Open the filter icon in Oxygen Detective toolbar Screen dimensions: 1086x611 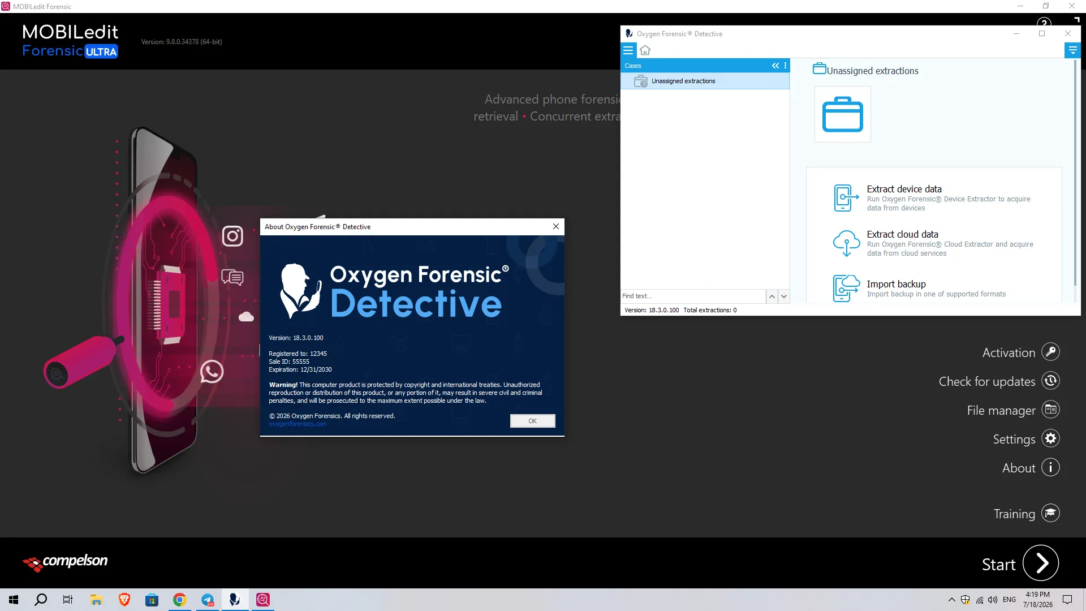[1072, 50]
